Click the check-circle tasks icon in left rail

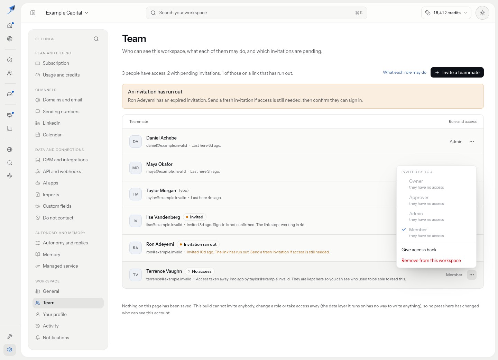[10, 60]
